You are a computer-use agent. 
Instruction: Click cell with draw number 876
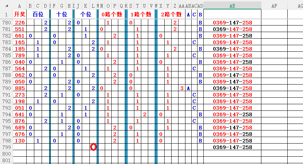pyautogui.click(x=19, y=121)
